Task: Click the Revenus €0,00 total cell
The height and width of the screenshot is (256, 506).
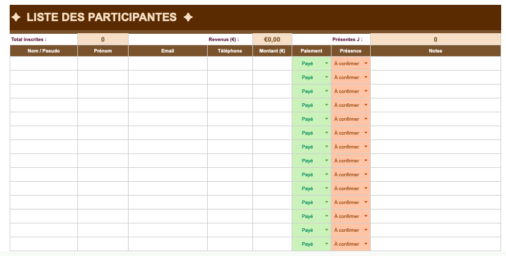Action: coord(272,39)
